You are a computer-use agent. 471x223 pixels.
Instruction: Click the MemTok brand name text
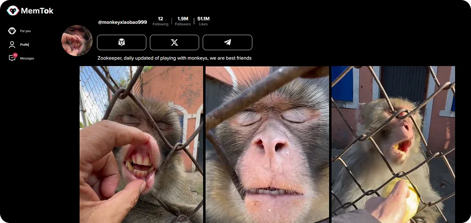(x=37, y=11)
